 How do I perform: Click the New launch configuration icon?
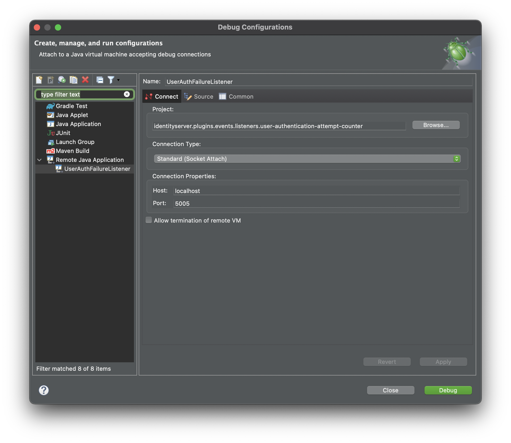[39, 80]
